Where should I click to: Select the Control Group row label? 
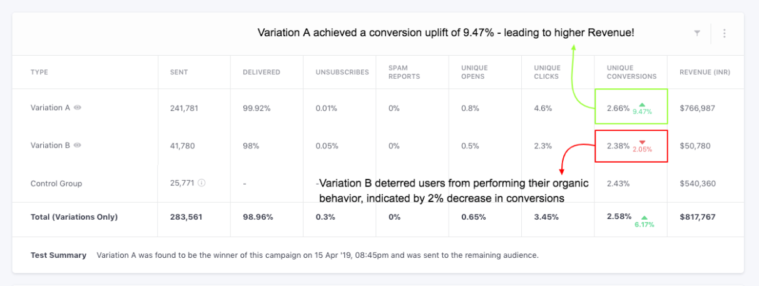[56, 183]
